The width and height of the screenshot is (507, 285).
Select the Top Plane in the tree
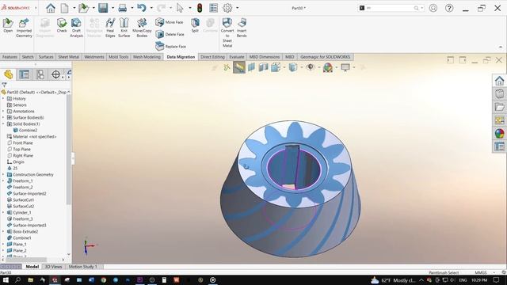pyautogui.click(x=19, y=150)
